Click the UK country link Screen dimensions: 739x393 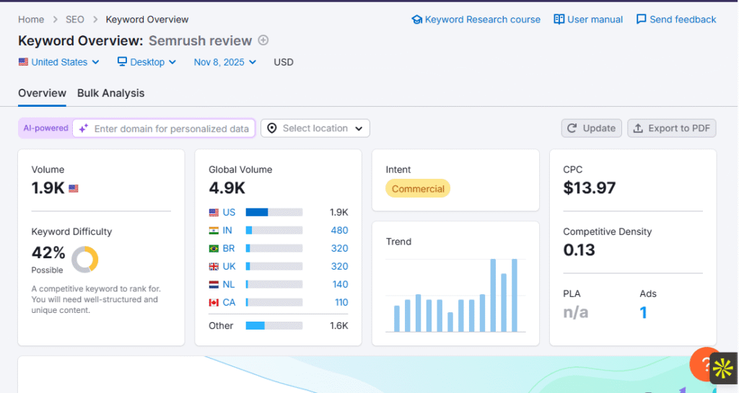pos(229,266)
